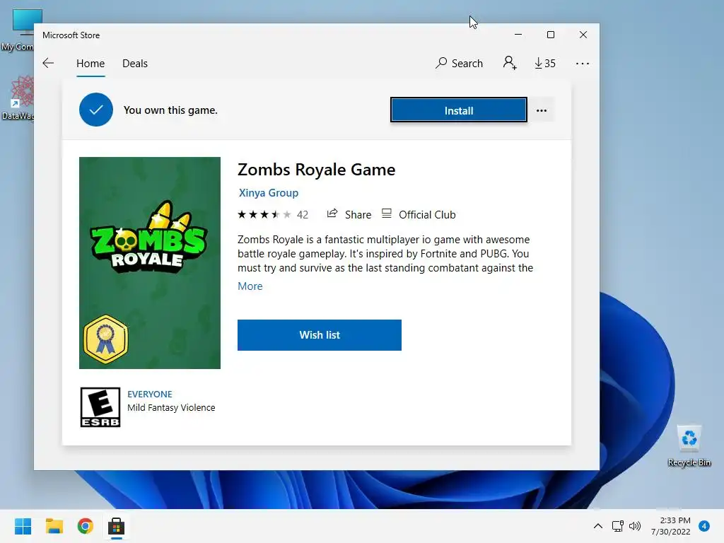Open File Explorer from the taskbar
724x543 pixels.
point(54,526)
